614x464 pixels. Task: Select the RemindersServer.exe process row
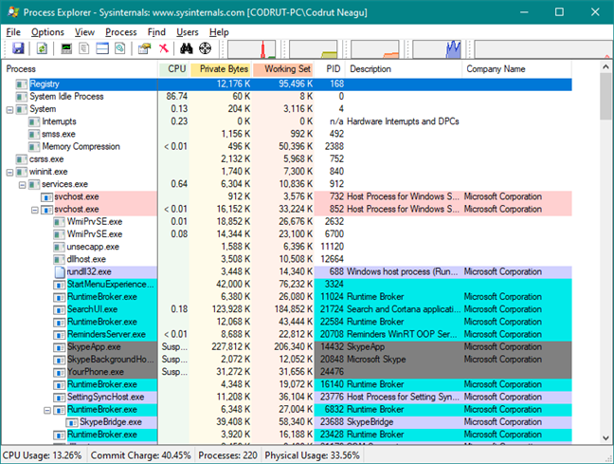tap(287, 335)
